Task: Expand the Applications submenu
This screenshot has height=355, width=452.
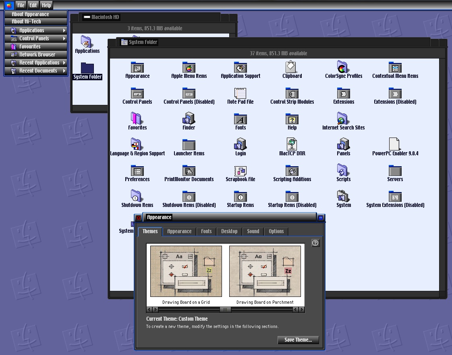Action: [x=36, y=30]
